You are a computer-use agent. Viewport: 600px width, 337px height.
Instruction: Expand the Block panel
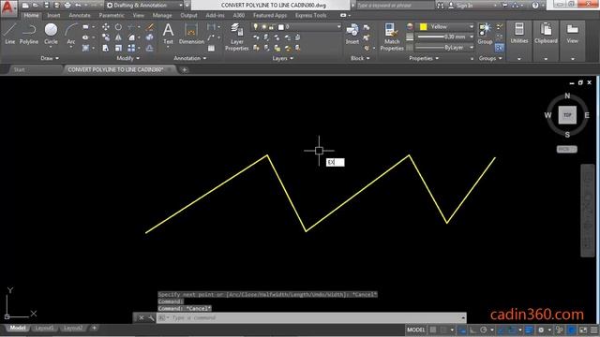tap(360, 58)
